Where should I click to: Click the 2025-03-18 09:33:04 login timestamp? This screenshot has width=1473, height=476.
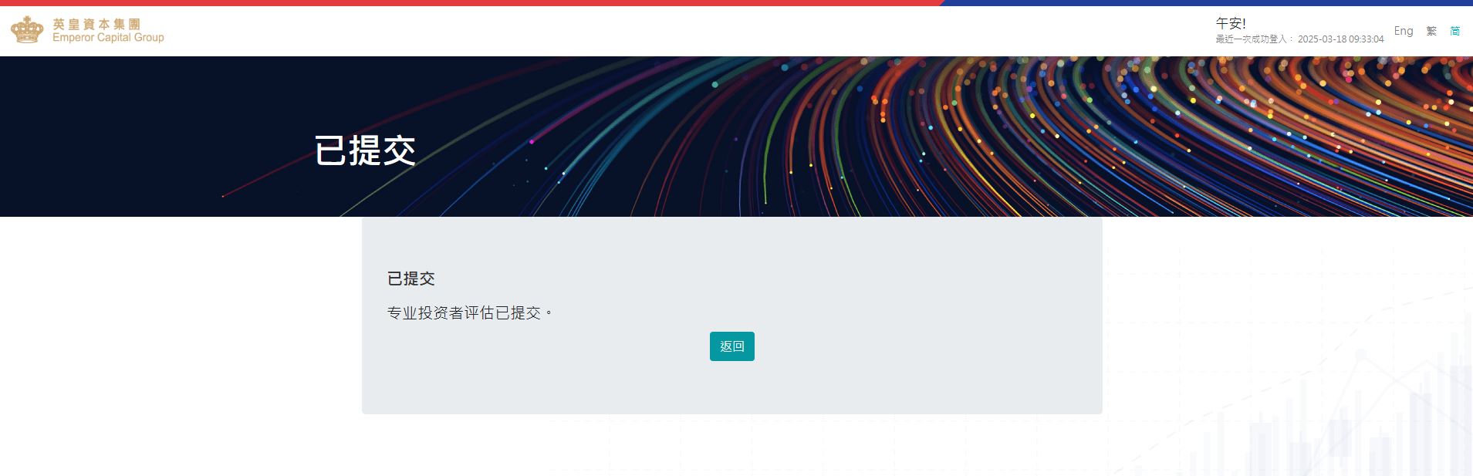point(1341,39)
